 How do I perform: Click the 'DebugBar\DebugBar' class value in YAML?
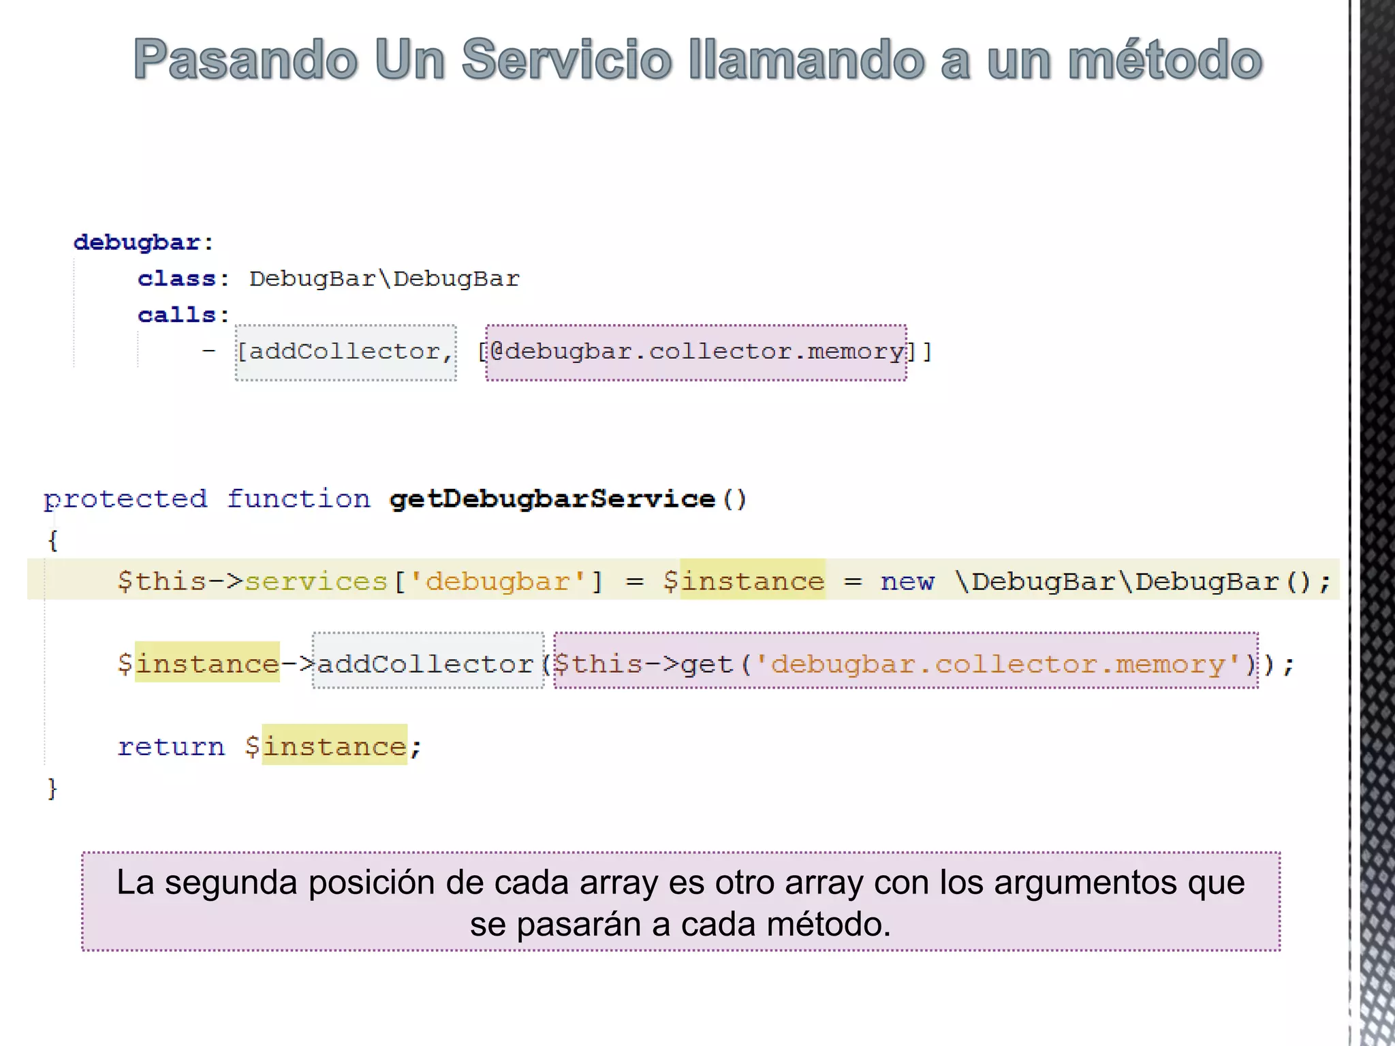click(384, 279)
